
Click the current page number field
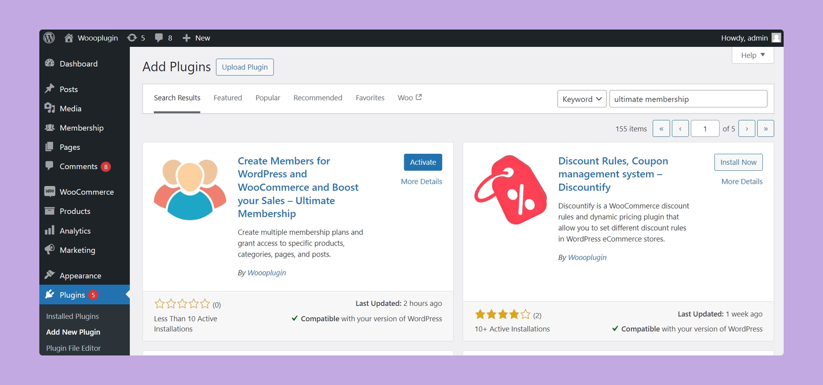coord(705,129)
